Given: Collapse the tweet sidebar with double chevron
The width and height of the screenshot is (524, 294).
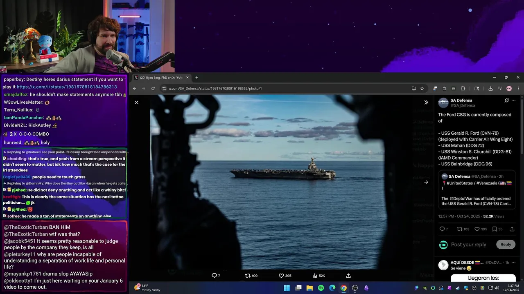Looking at the screenshot, I should coord(426,102).
